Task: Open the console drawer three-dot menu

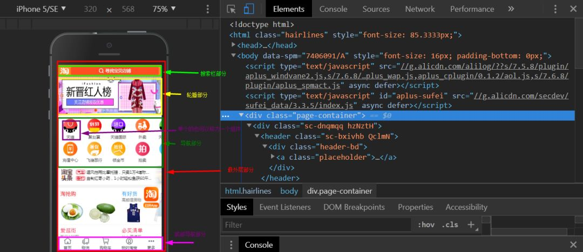Action: click(231, 244)
